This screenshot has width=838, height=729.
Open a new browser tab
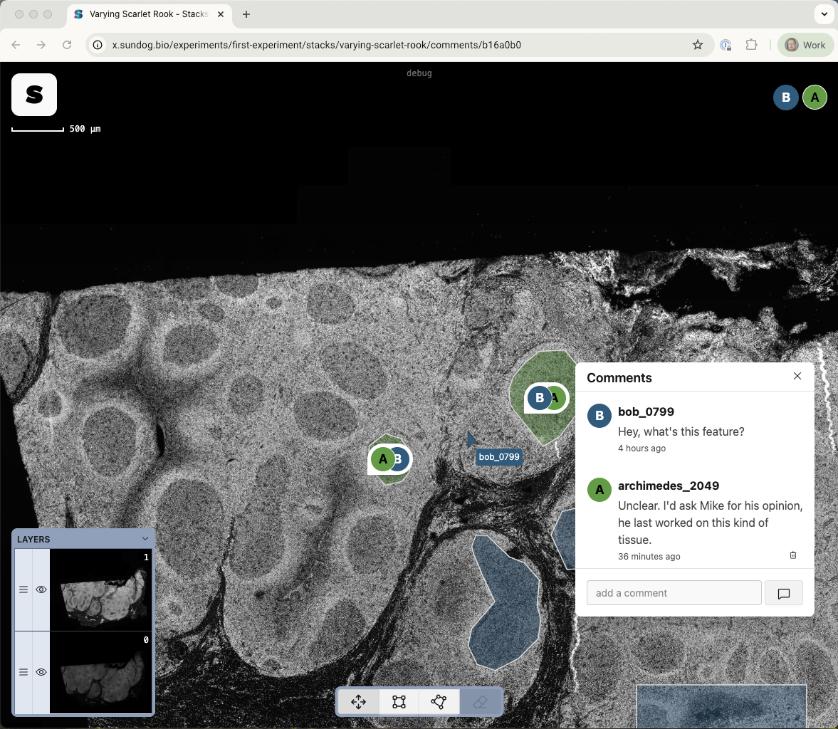[246, 14]
